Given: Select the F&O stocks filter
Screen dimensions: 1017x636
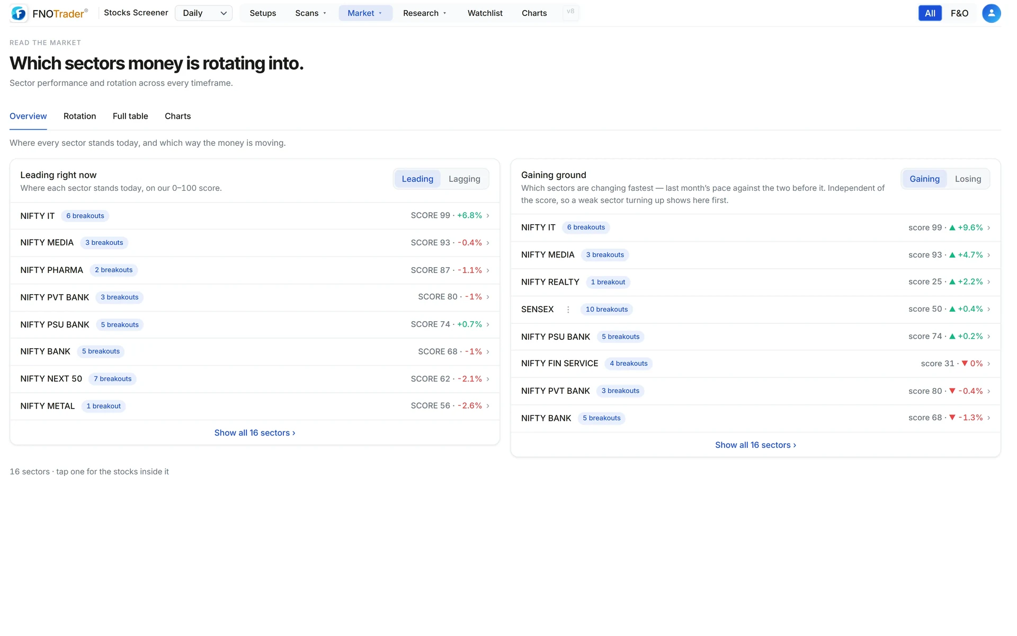Looking at the screenshot, I should point(959,13).
